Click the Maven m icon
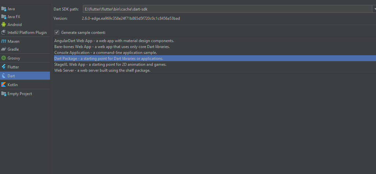 (4, 41)
